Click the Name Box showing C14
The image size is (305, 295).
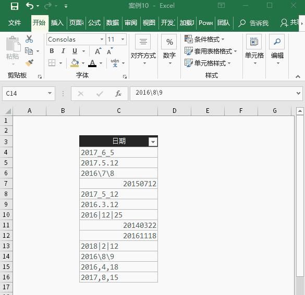coord(26,94)
